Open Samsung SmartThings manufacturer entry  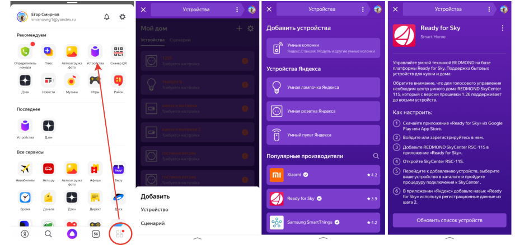coord(323,223)
